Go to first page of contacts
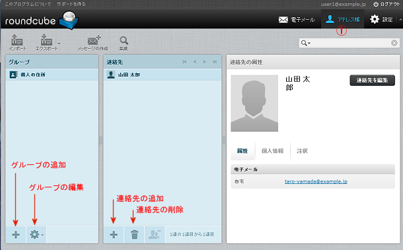Viewport: 403px width, 250px height. (x=184, y=62)
